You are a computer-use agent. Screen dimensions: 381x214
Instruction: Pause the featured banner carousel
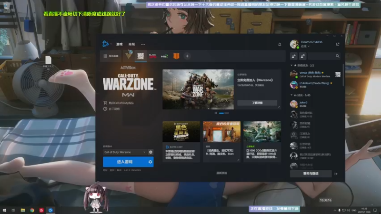tap(216, 113)
